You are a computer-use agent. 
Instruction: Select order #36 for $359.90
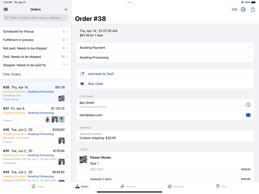pyautogui.click(x=35, y=136)
